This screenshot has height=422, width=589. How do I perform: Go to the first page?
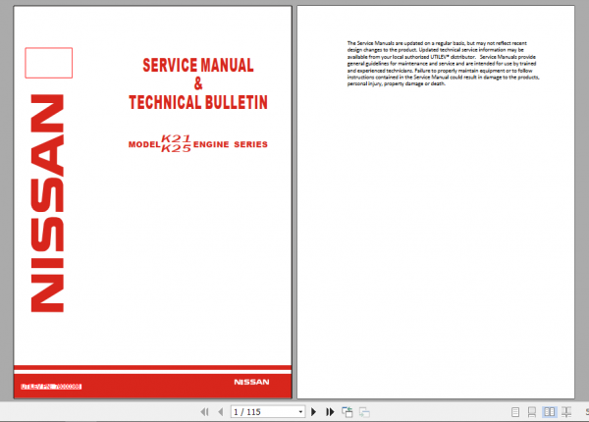(x=204, y=412)
